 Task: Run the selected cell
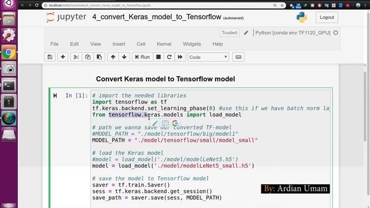pyautogui.click(x=142, y=57)
